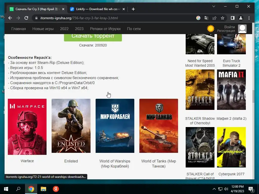The height and width of the screenshot is (194, 259).
Task: Open the 2023 games menu item
Action: [x=79, y=29]
